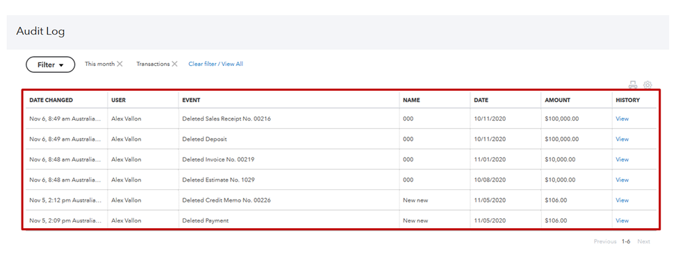View history for Deleted Invoice No. 00219

(622, 159)
